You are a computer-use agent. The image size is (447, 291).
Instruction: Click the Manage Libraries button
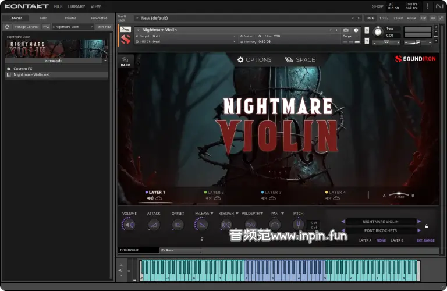click(x=26, y=27)
